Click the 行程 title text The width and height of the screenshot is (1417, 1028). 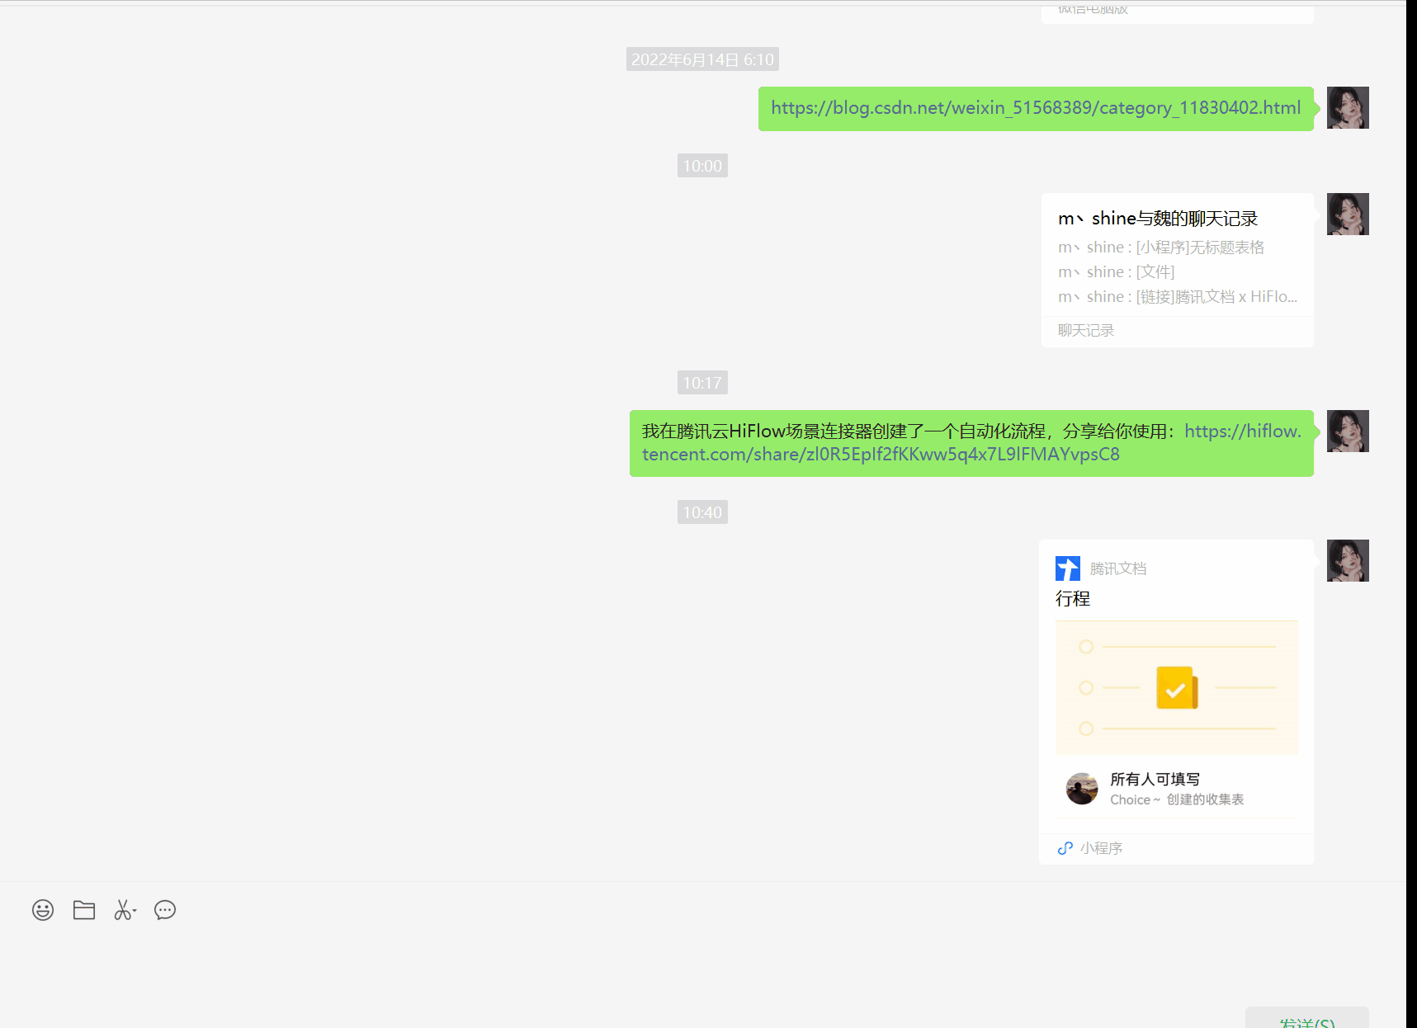(x=1073, y=598)
